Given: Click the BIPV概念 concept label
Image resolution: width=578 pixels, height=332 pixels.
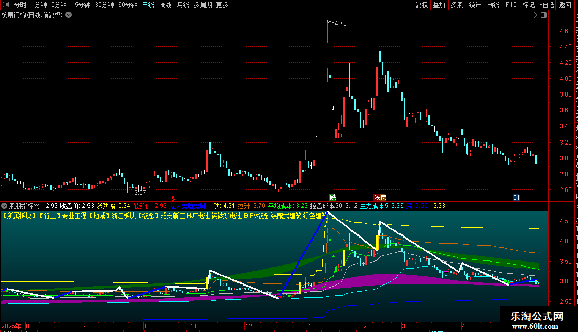Looking at the screenshot, I should click(257, 216).
